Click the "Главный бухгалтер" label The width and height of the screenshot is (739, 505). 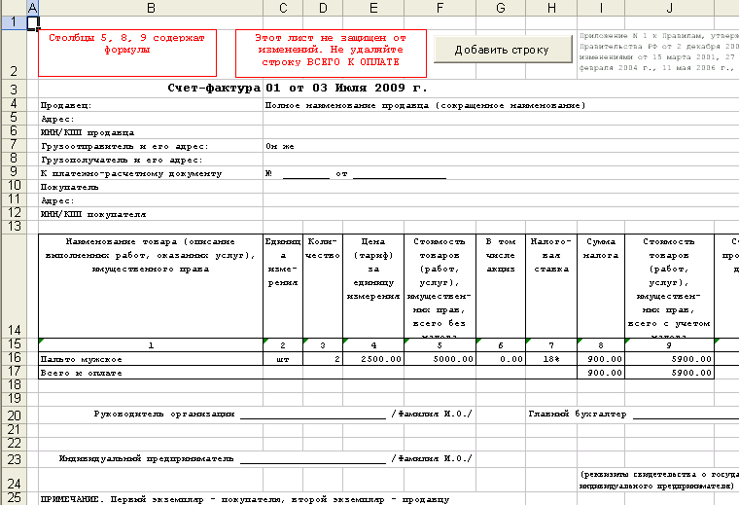click(578, 414)
